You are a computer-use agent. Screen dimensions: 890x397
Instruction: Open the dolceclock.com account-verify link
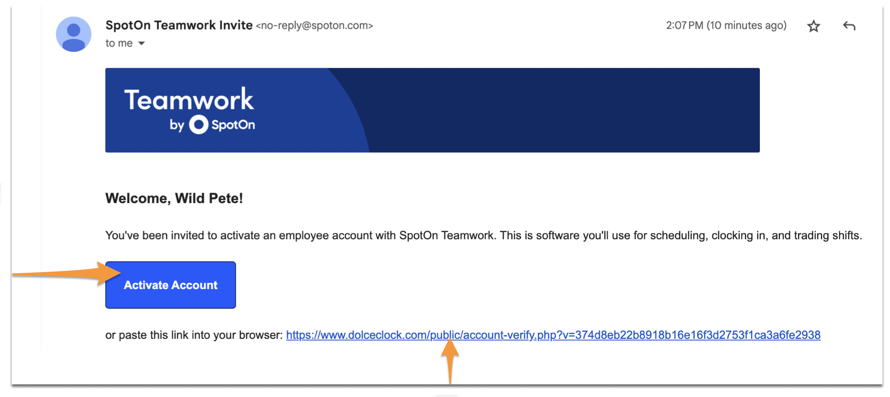tap(553, 335)
